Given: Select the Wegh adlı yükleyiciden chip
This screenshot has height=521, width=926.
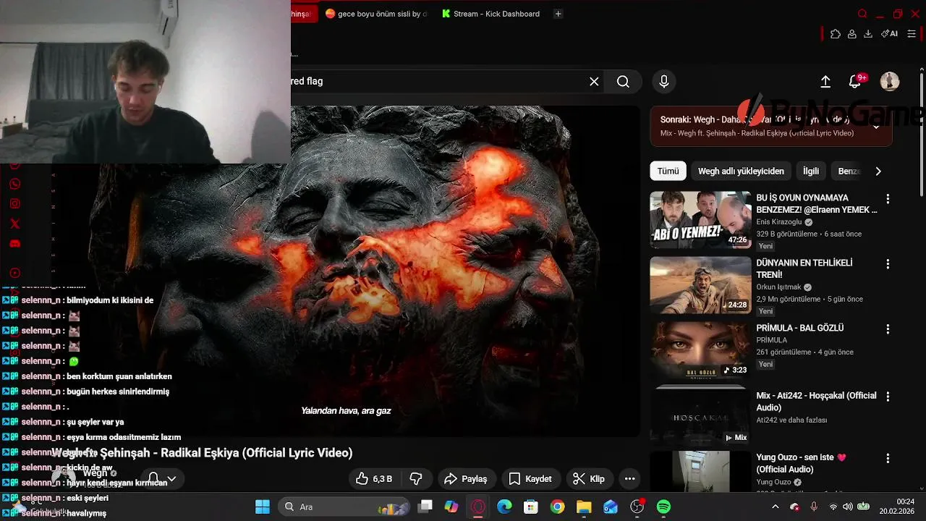Looking at the screenshot, I should point(741,171).
